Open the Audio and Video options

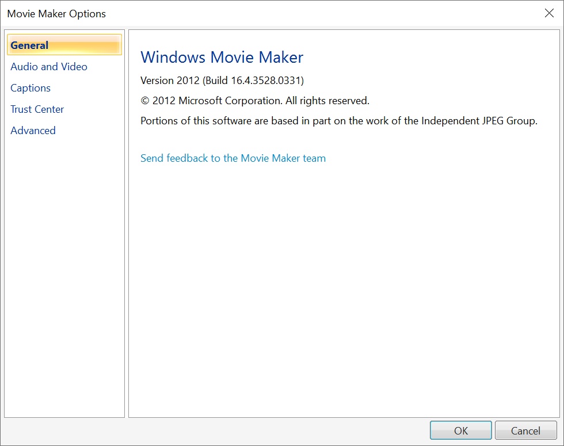[49, 67]
